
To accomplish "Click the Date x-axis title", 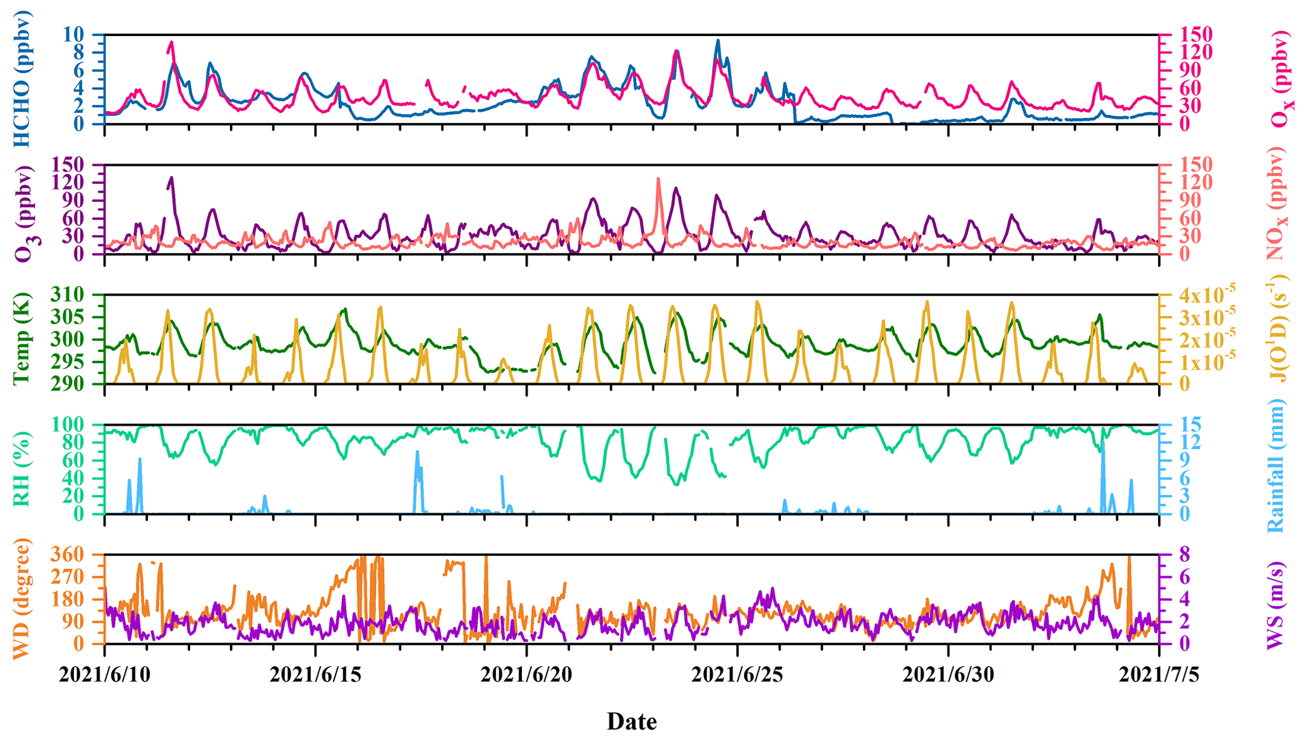I will 631,721.
